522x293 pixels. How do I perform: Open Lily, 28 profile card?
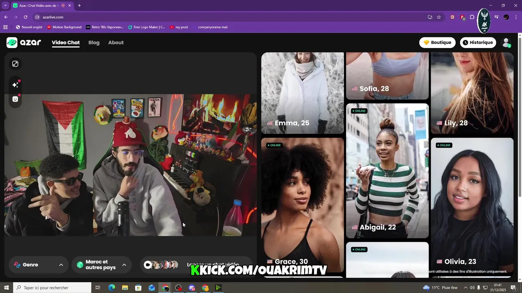472,93
